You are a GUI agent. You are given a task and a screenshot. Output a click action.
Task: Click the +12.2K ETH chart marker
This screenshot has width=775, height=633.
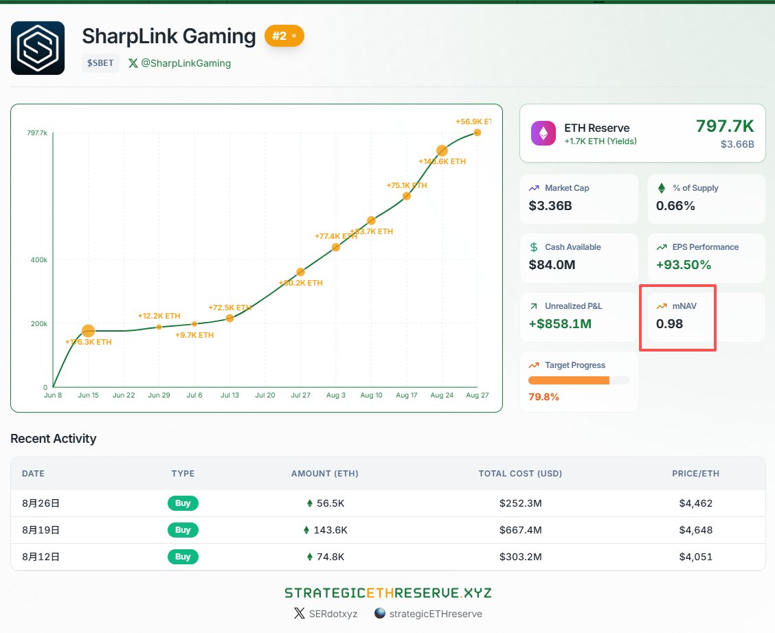159,327
